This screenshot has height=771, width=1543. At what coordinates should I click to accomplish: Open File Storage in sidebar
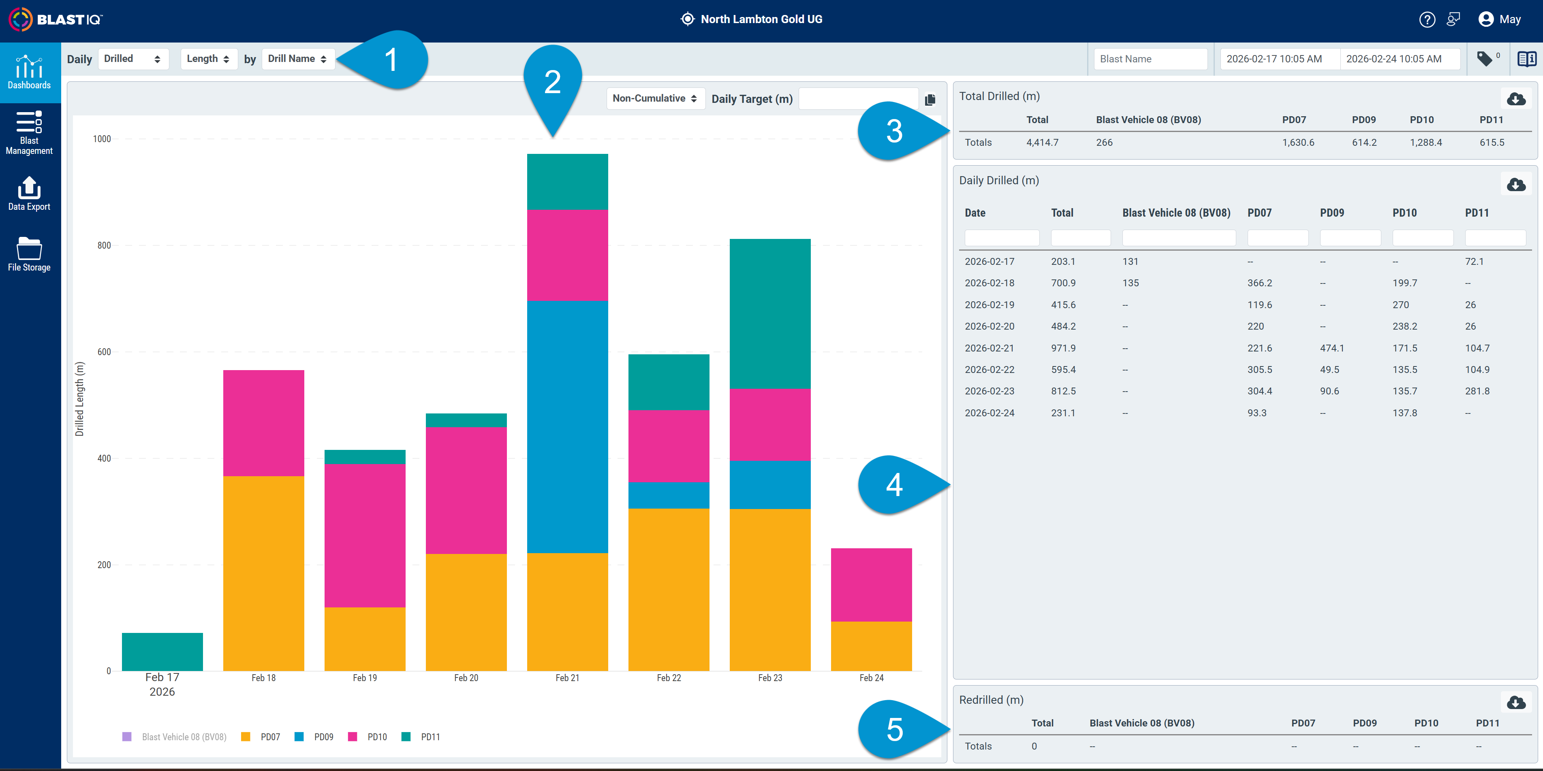click(29, 254)
